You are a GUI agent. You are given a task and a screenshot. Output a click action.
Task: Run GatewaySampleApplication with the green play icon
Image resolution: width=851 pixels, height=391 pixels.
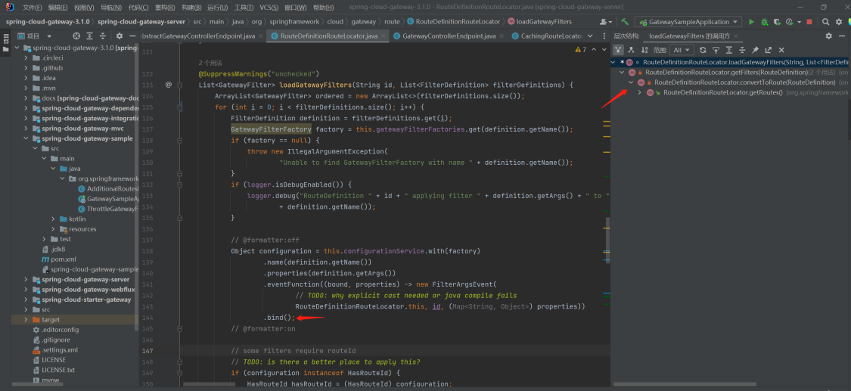click(752, 22)
